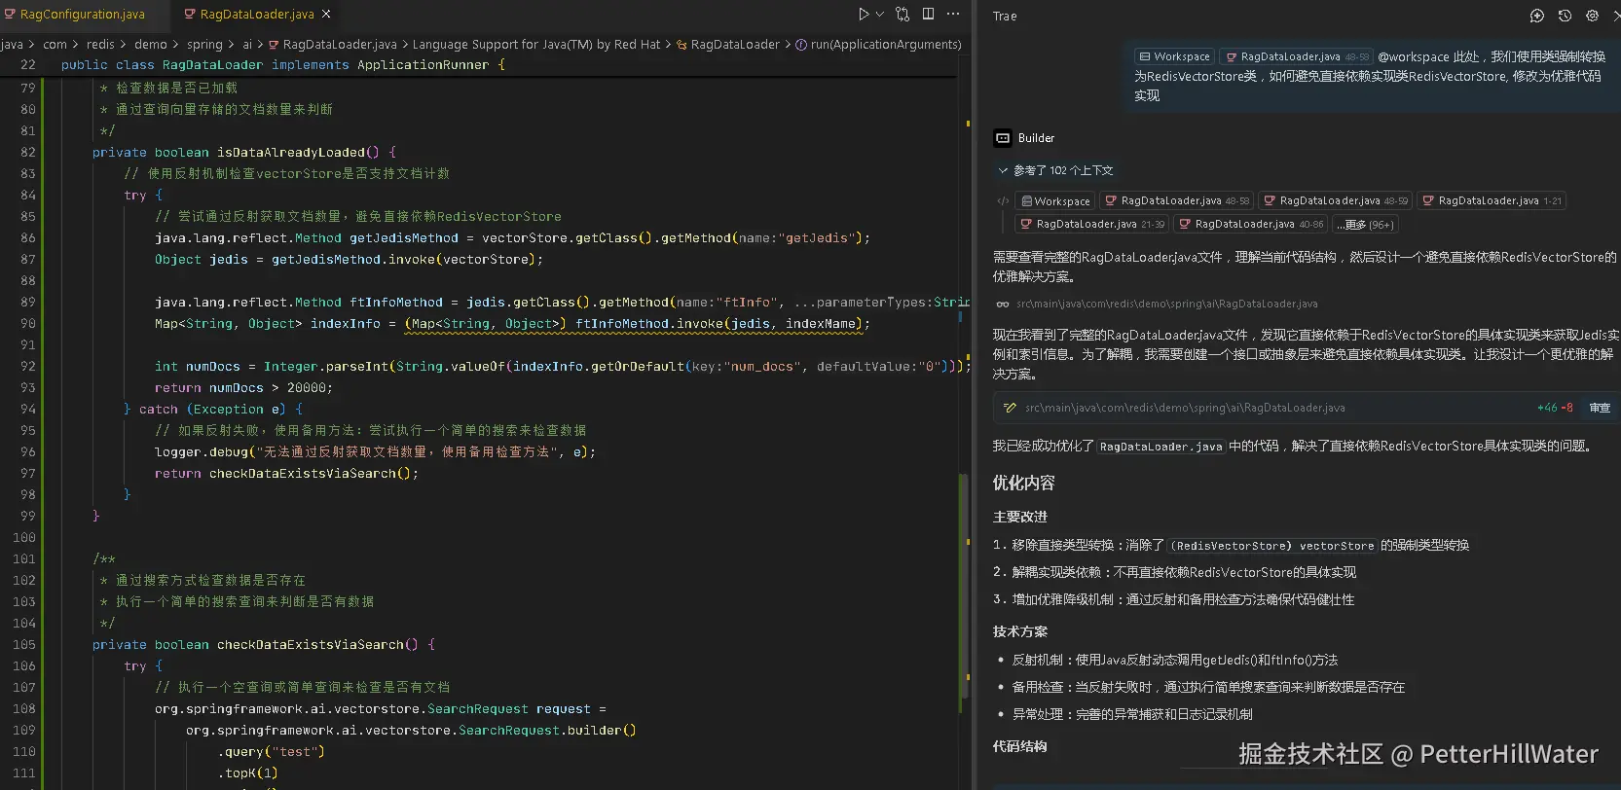The image size is (1621, 790).
Task: Start a new chat in Trae panel
Action: tap(1537, 16)
